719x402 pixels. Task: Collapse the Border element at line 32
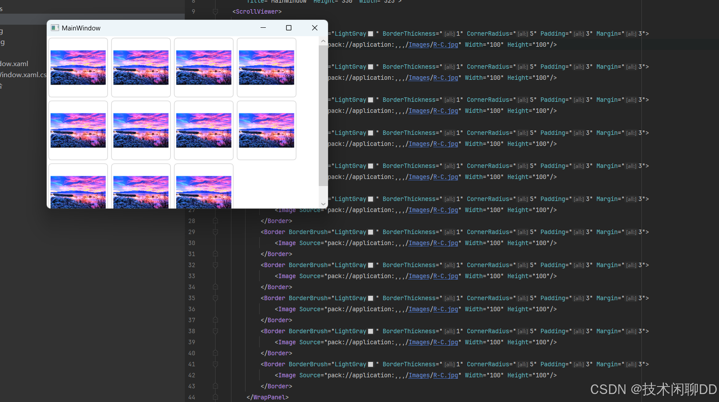(215, 265)
